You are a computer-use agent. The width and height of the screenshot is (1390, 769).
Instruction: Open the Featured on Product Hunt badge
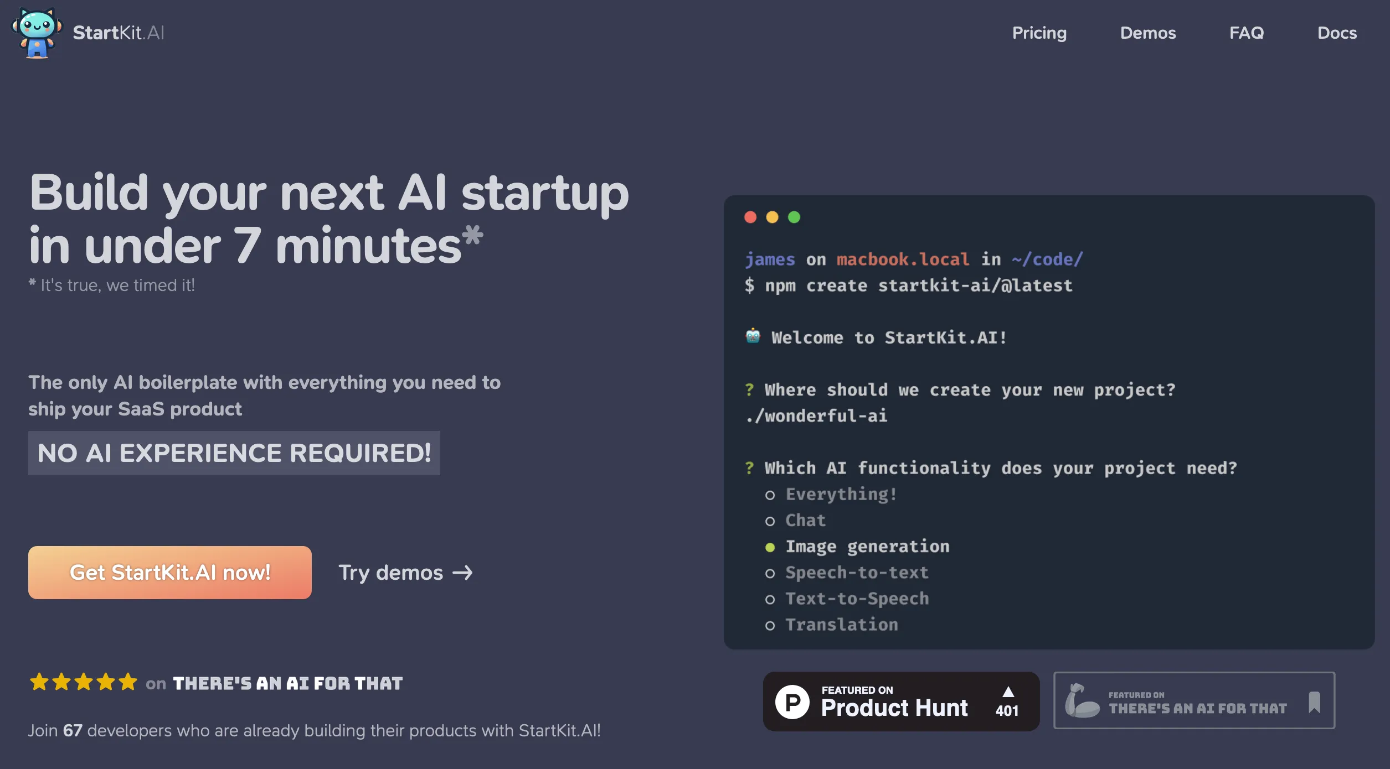tap(901, 702)
